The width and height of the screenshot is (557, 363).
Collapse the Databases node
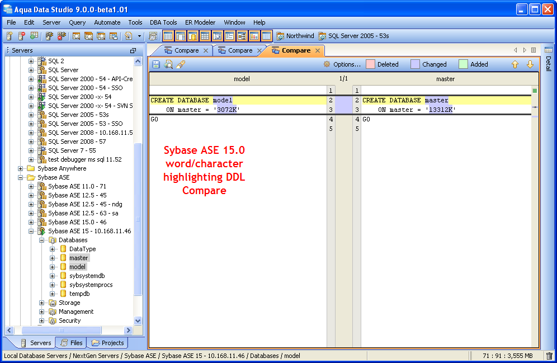tap(41, 240)
